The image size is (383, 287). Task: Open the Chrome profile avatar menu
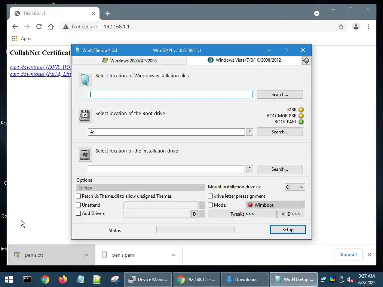(x=356, y=27)
